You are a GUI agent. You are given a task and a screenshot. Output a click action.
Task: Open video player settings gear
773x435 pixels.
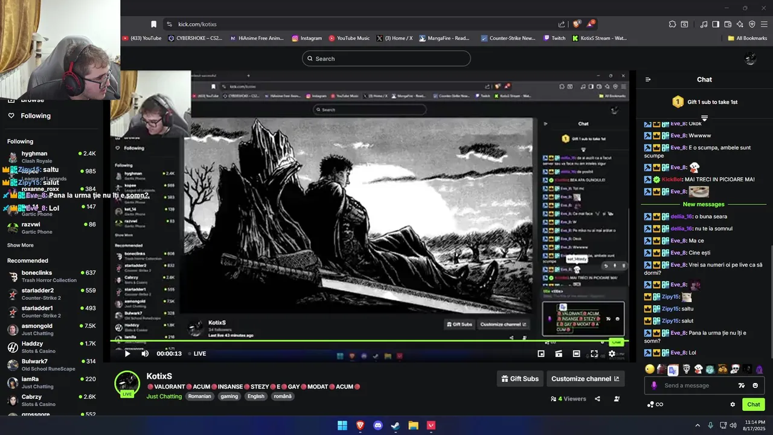point(612,354)
